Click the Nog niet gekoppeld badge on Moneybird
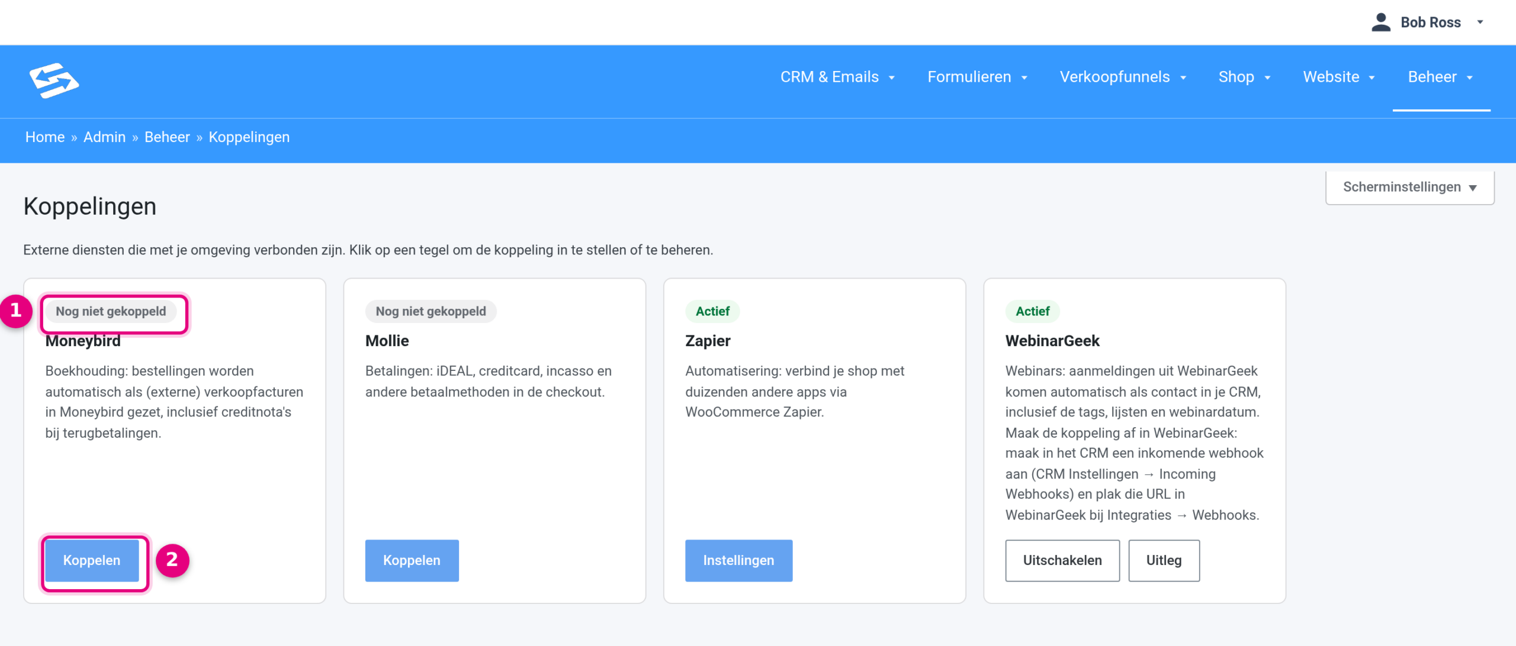This screenshot has width=1516, height=646. (111, 311)
